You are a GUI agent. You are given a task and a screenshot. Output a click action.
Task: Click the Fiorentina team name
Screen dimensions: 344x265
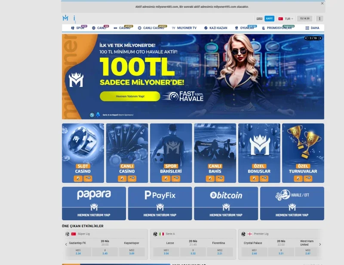pyautogui.click(x=218, y=243)
